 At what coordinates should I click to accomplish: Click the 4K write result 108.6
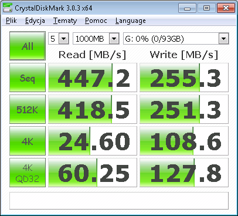[x=184, y=141]
